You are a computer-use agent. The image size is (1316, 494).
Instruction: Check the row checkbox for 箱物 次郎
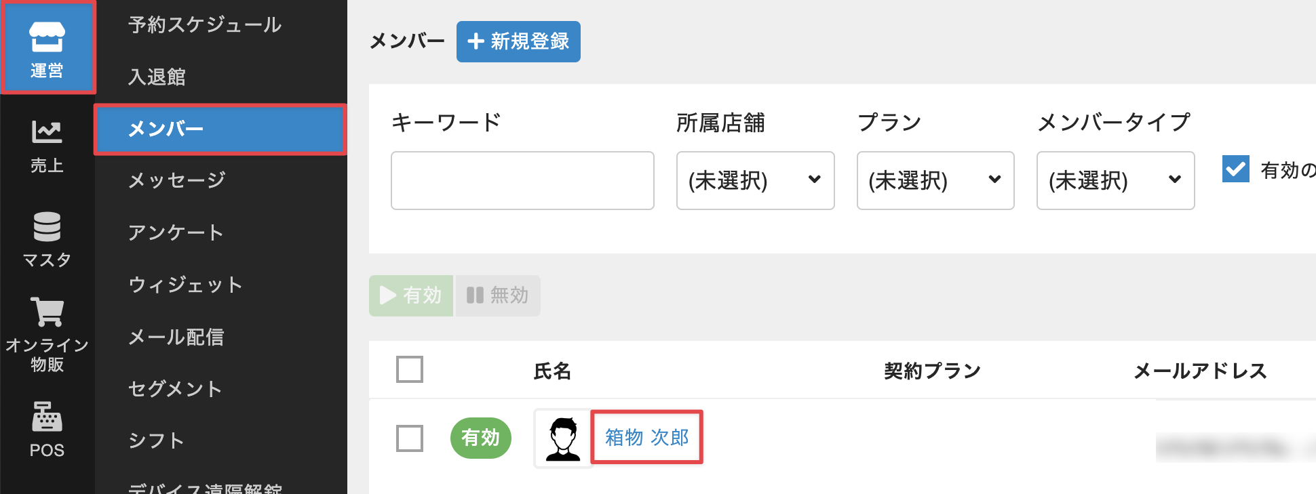point(410,438)
